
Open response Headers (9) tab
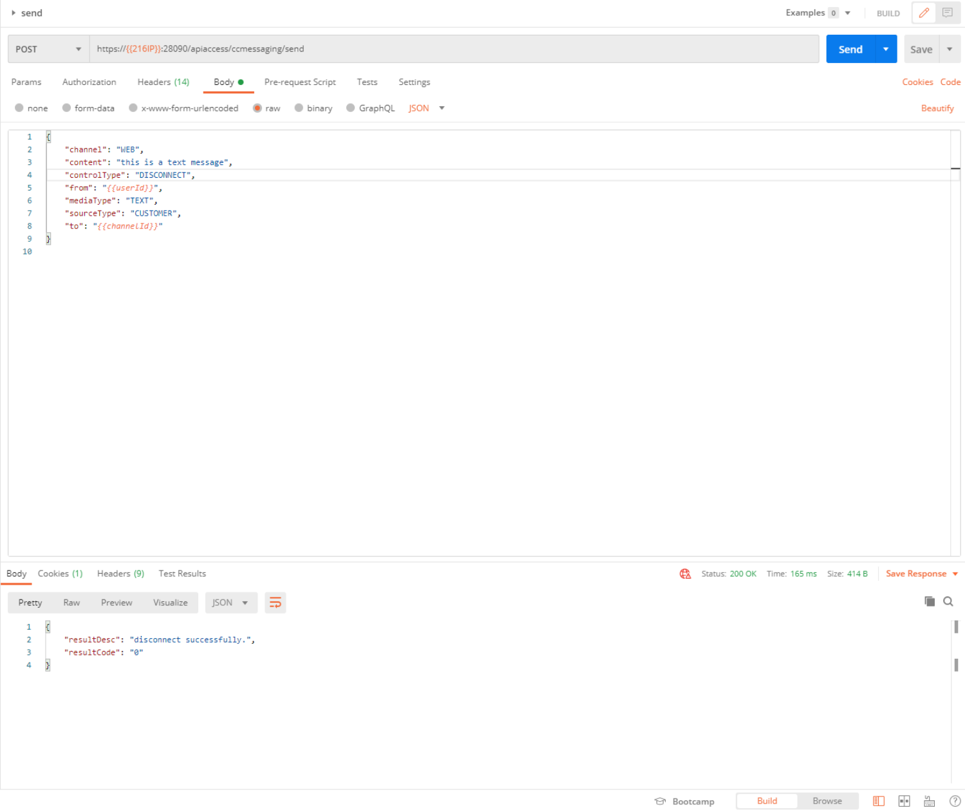tap(120, 574)
